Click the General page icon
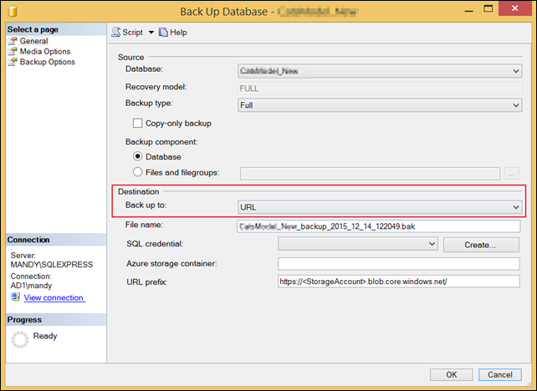537x391 pixels. (13, 41)
